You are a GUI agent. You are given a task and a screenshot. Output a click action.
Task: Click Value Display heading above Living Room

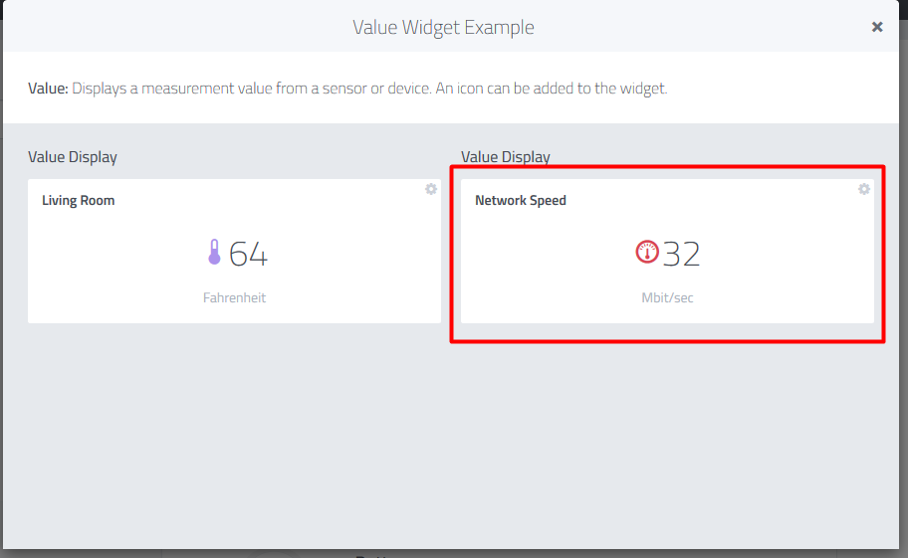tap(72, 157)
